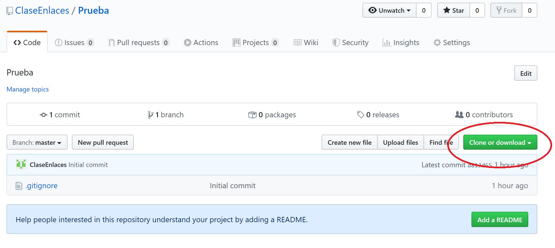Viewport: 555px width, 248px height.
Task: Expand the Branch: master dropdown
Action: tap(37, 142)
